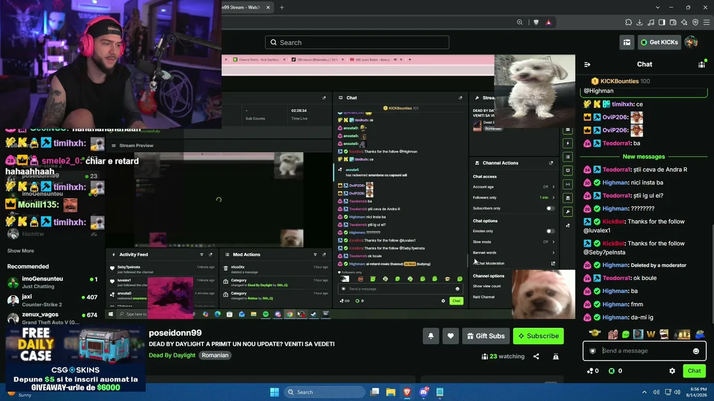
Task: Click the zoom magnifier in address bar
Action: point(520,22)
